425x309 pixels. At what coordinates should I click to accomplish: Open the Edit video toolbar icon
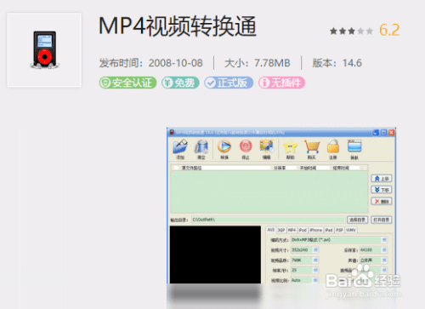[267, 146]
